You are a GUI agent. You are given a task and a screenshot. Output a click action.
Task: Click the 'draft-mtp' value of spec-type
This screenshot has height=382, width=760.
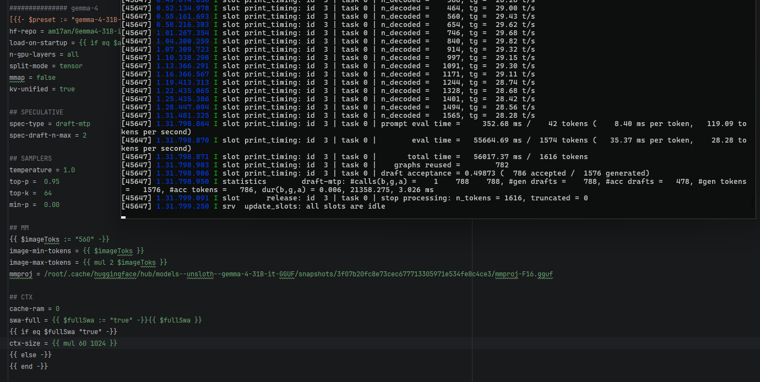coord(73,124)
